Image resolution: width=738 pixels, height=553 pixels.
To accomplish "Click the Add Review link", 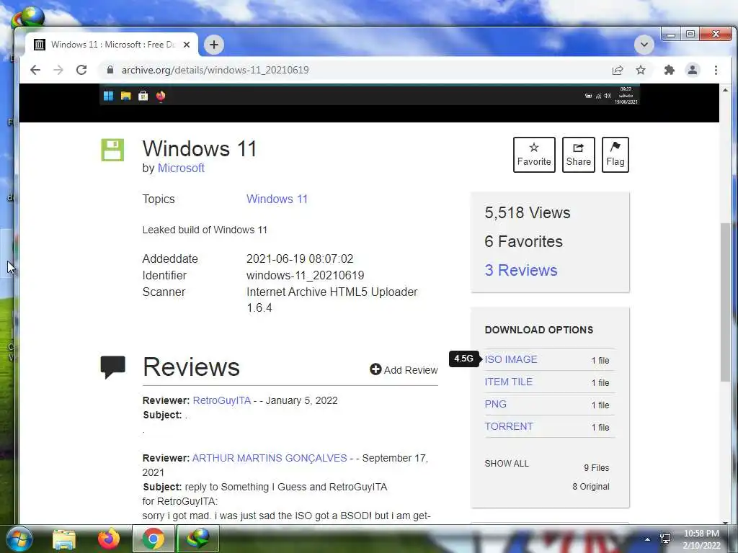I will pyautogui.click(x=404, y=370).
